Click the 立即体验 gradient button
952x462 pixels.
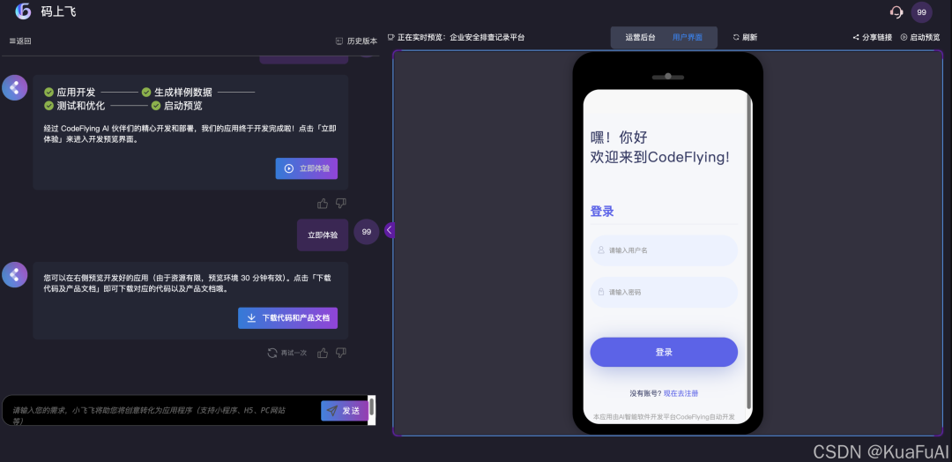pos(307,168)
